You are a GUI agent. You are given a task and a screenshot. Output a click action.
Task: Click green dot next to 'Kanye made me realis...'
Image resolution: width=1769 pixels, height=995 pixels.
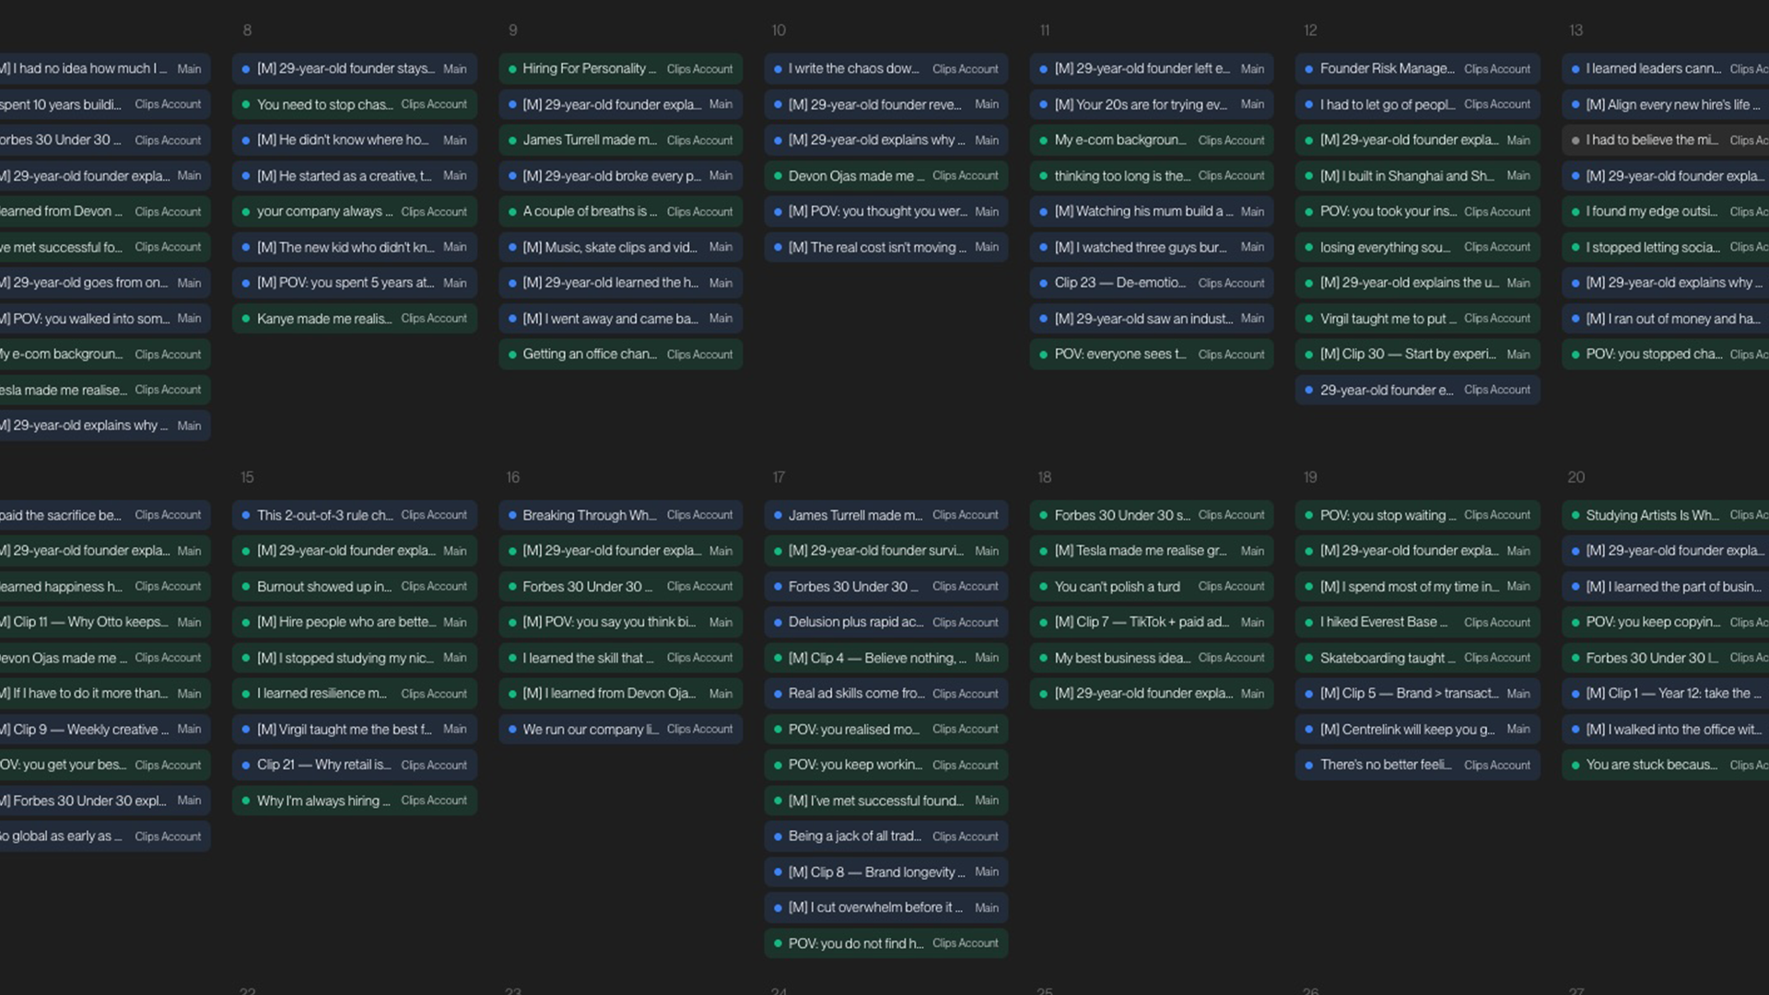(246, 319)
